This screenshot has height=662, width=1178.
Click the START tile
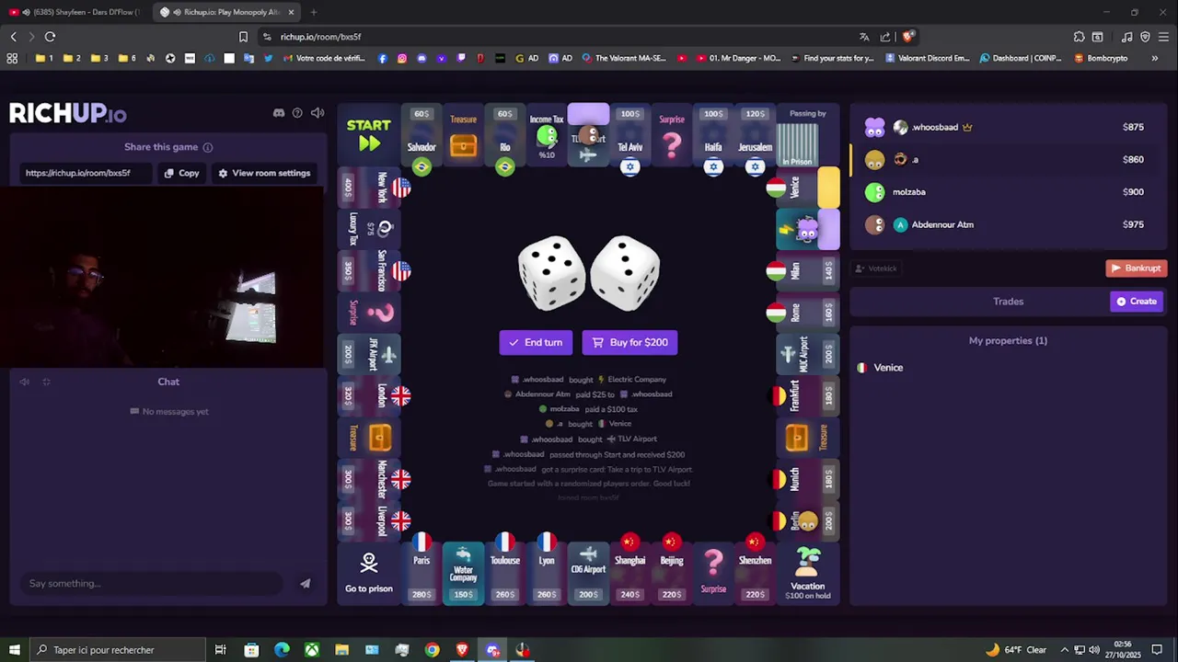pyautogui.click(x=368, y=135)
